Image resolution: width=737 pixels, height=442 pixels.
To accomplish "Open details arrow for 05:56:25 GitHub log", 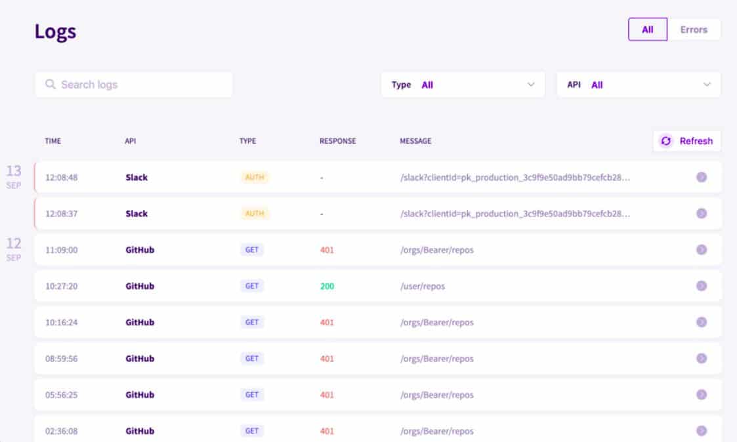I will [702, 394].
